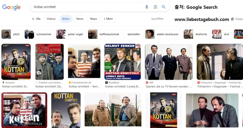Open the Filmarchiv Diagonale image result
243x128 pixels.
coord(220,62)
